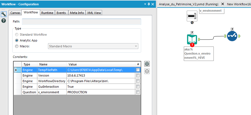
Task: Click lightning anchor above Input Data tool
Action: click(x=192, y=33)
